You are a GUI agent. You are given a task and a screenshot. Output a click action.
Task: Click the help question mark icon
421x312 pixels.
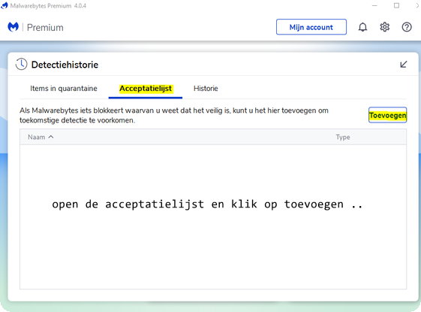point(407,27)
